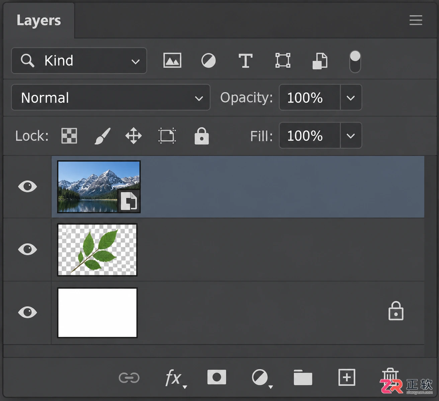Hide the green leaf layer

click(27, 249)
